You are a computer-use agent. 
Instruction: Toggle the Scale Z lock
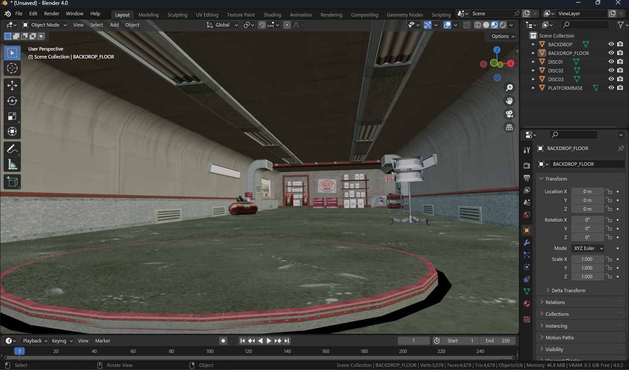pos(609,277)
